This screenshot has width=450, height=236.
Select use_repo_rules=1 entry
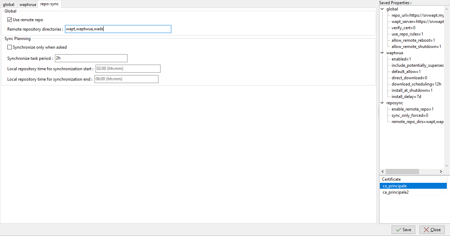(407, 34)
